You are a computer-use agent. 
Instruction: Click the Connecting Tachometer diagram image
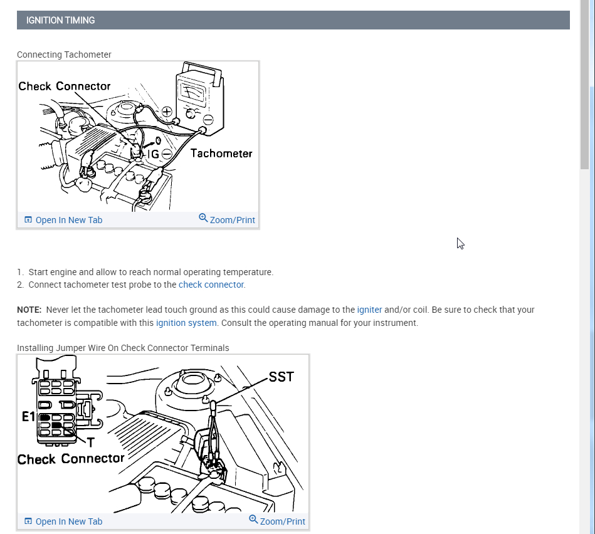point(138,137)
